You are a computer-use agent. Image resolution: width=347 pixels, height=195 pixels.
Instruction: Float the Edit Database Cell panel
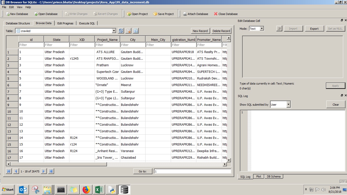click(342, 20)
